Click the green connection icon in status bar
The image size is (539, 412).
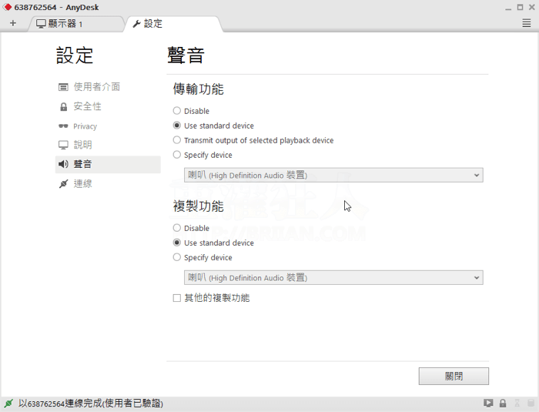[8, 404]
